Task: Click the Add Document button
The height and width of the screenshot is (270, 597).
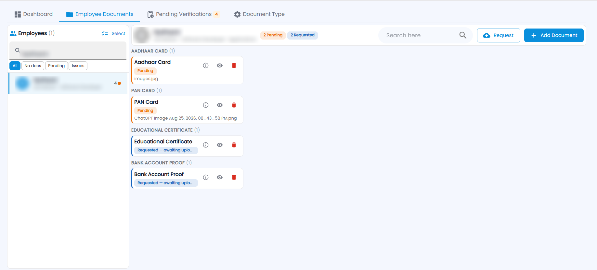Action: [554, 35]
